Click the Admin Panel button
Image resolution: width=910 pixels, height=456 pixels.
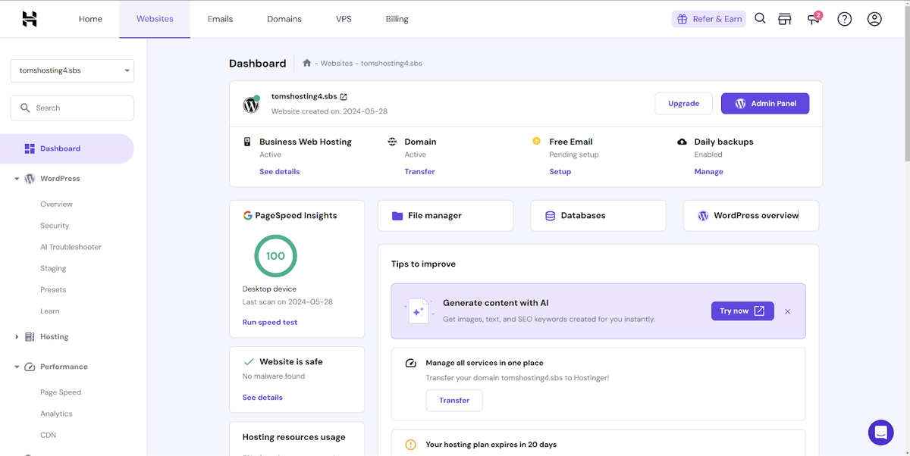[x=764, y=102]
